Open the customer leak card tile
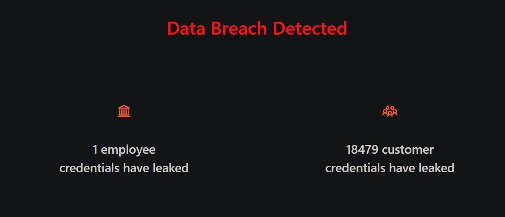 coord(390,110)
